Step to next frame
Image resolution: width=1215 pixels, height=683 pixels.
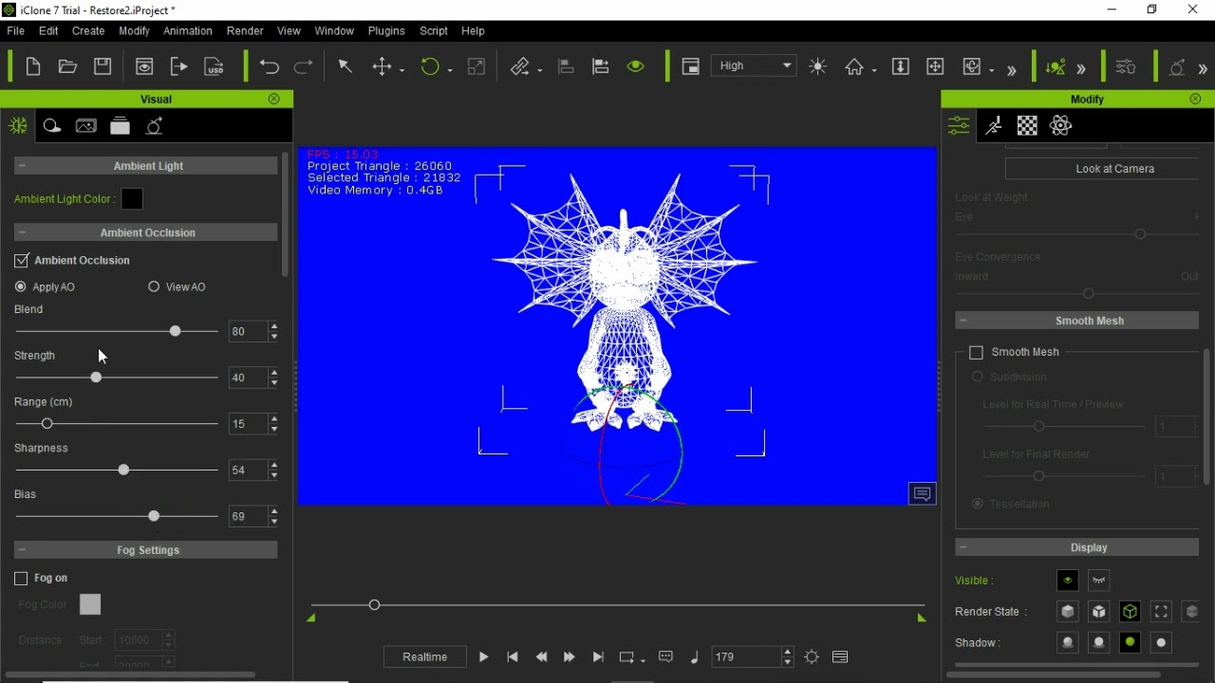click(570, 656)
